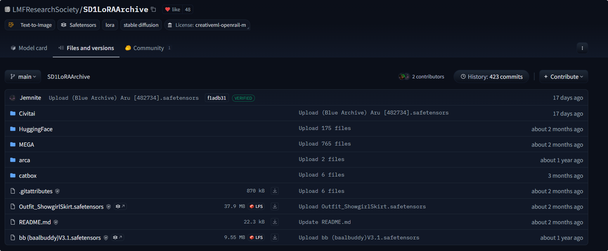Open the three-dot more options menu
The image size is (608, 251).
(x=582, y=48)
